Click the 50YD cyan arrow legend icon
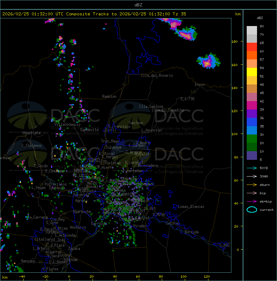Viewport: 277px width, 281px height. click(252, 168)
